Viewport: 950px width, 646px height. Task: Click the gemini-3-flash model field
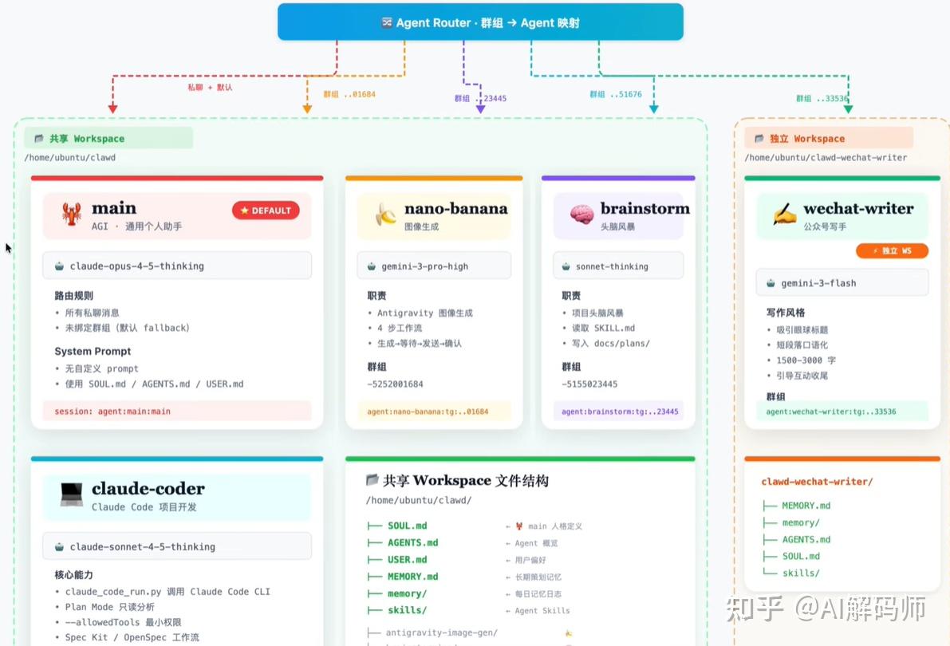pyautogui.click(x=842, y=283)
